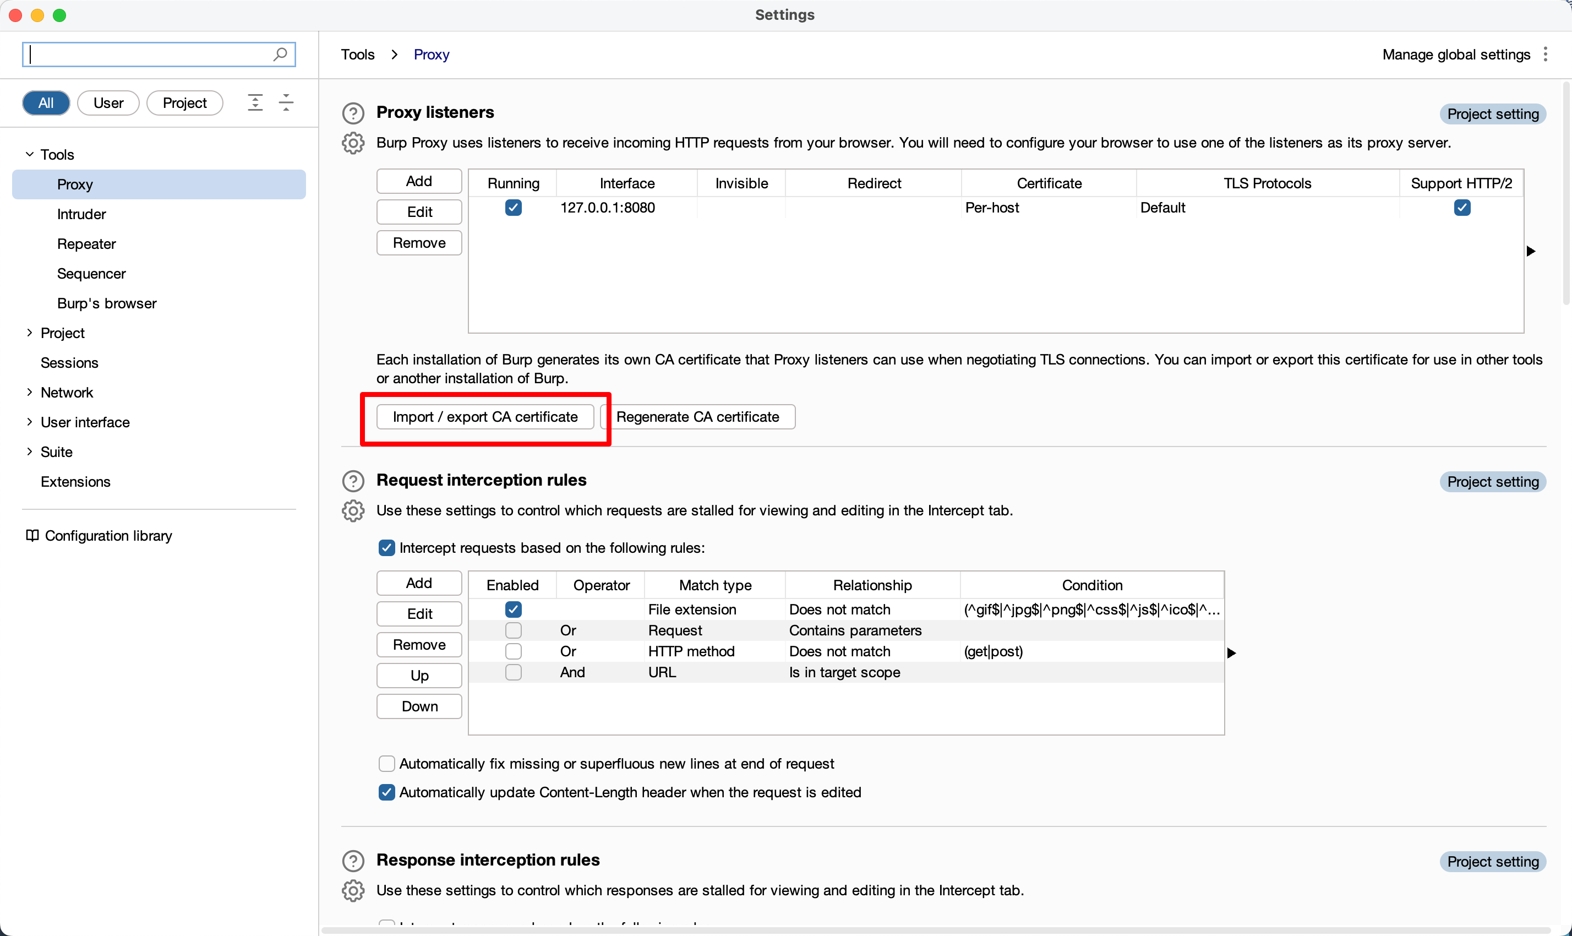Enable the HTTP method rule checkbox

coord(514,651)
